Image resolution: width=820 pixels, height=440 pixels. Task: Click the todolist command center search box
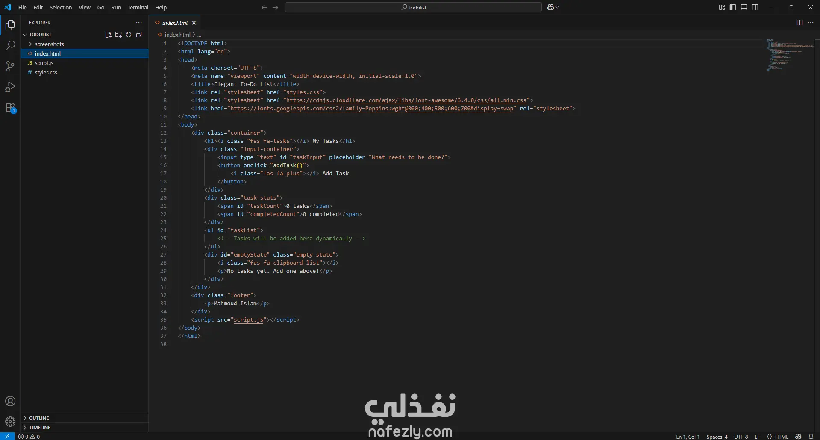tap(413, 7)
